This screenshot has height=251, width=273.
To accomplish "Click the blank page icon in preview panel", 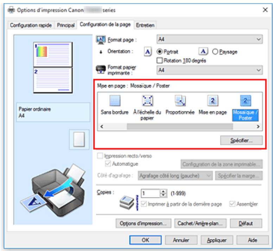I will click(x=79, y=139).
